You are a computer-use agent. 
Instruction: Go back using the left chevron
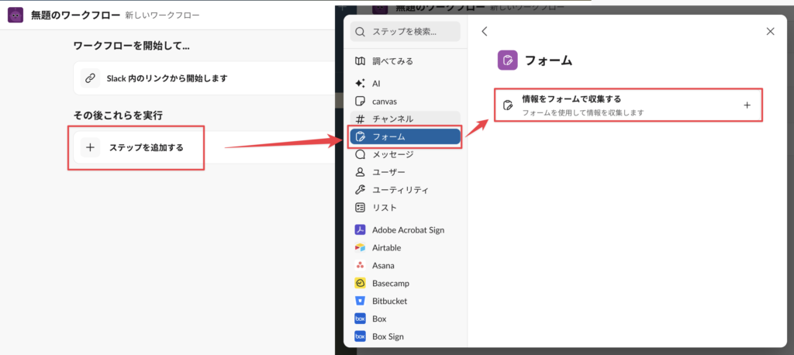tap(485, 32)
